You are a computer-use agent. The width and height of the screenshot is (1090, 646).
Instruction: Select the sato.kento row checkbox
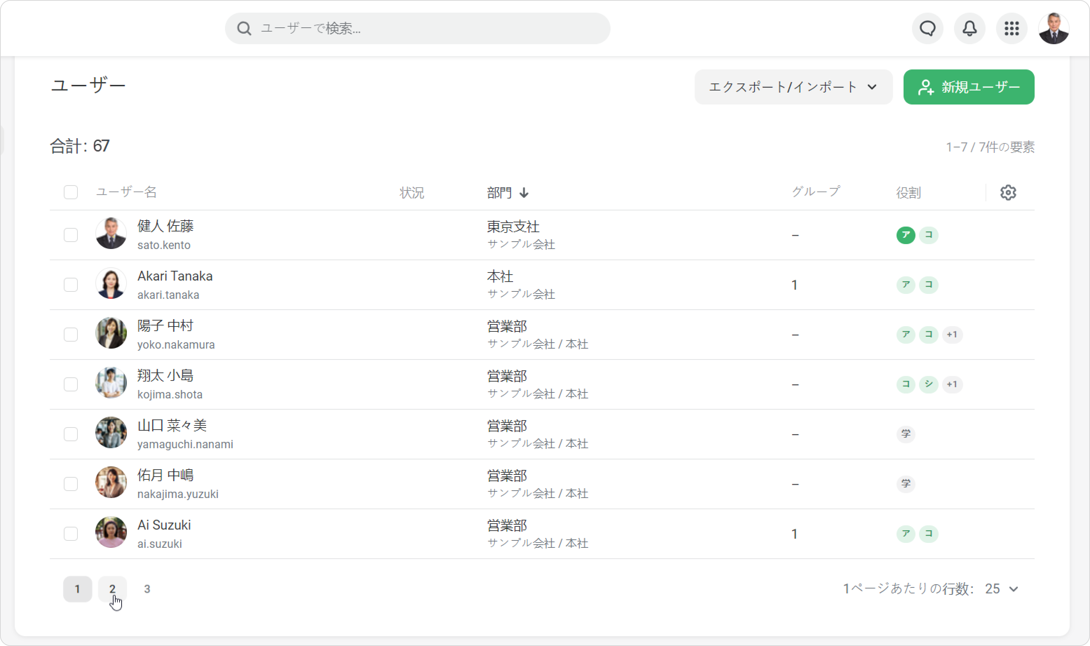(70, 235)
